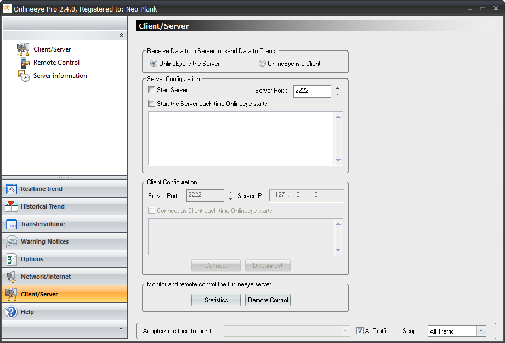
Task: Click the Client/Server icon in bottom navigation
Action: [x=12, y=294]
